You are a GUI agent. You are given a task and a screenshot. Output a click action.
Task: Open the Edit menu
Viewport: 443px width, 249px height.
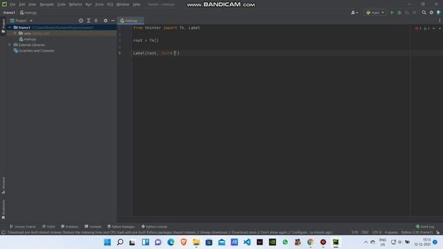[22, 4]
